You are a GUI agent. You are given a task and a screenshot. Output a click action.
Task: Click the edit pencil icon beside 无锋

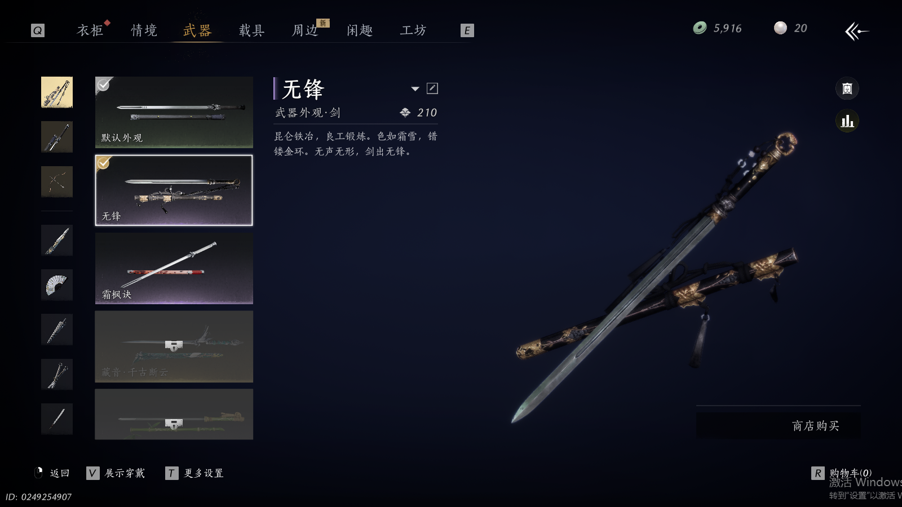[432, 88]
